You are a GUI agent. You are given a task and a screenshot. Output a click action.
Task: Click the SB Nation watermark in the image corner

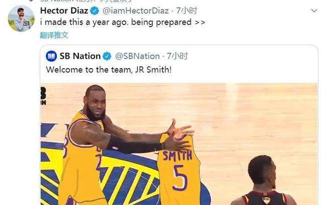43,96
